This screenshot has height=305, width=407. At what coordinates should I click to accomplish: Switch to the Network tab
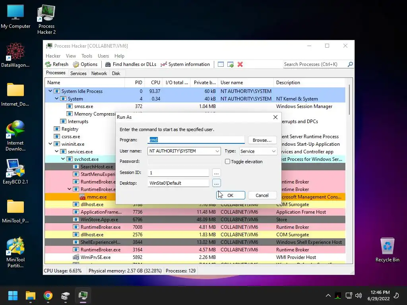point(99,73)
